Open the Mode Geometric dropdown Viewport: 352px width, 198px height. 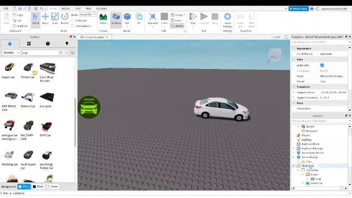(x=88, y=14)
